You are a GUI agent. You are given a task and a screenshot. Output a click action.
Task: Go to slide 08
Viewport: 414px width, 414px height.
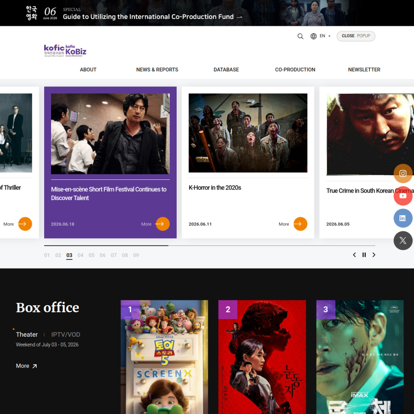[125, 255]
